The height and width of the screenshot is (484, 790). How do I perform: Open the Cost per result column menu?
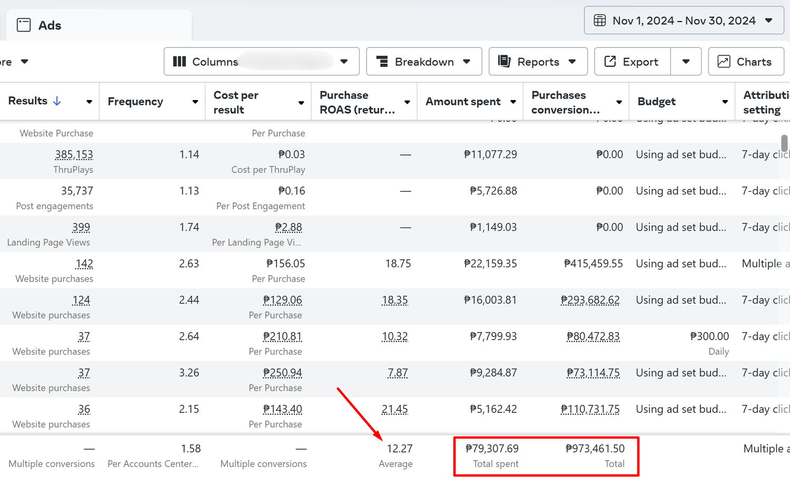click(x=301, y=103)
